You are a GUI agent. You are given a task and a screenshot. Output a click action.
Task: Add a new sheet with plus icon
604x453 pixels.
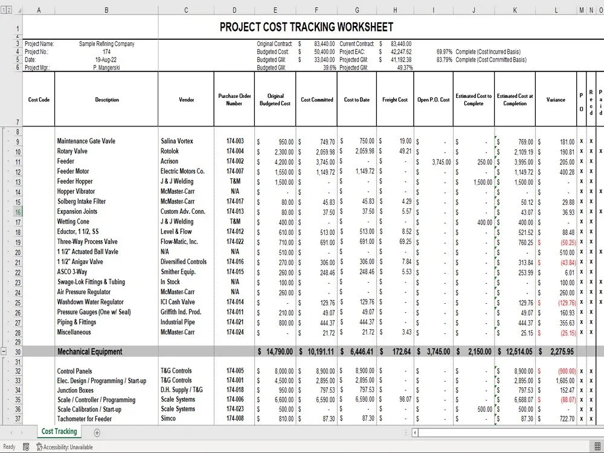tap(97, 432)
